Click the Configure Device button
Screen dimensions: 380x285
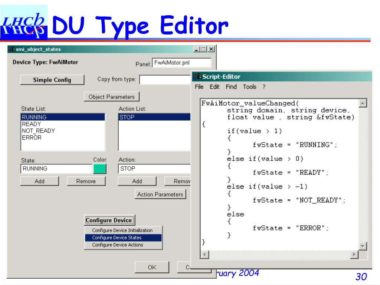pos(109,220)
